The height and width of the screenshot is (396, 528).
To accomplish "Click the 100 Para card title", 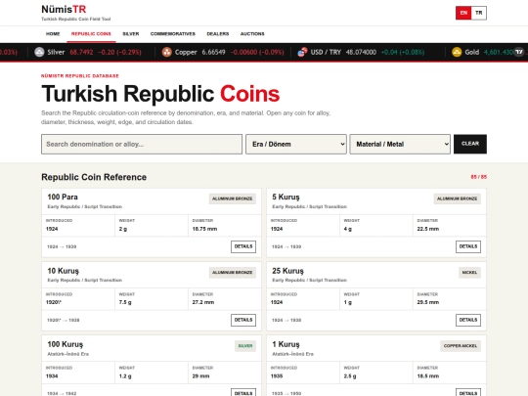I will [63, 197].
